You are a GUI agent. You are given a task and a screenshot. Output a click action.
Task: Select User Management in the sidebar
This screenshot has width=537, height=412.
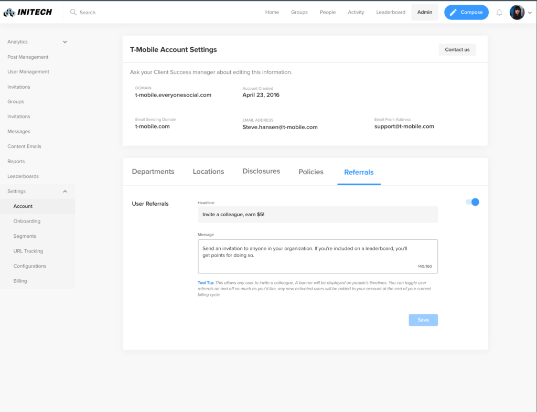pos(28,72)
